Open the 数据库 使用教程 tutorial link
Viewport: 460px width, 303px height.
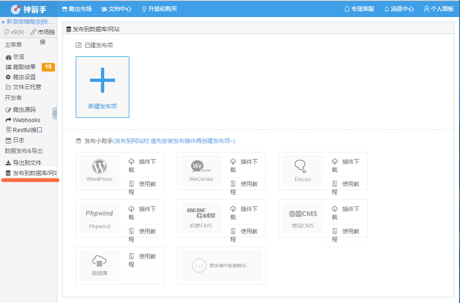pyautogui.click(x=143, y=260)
